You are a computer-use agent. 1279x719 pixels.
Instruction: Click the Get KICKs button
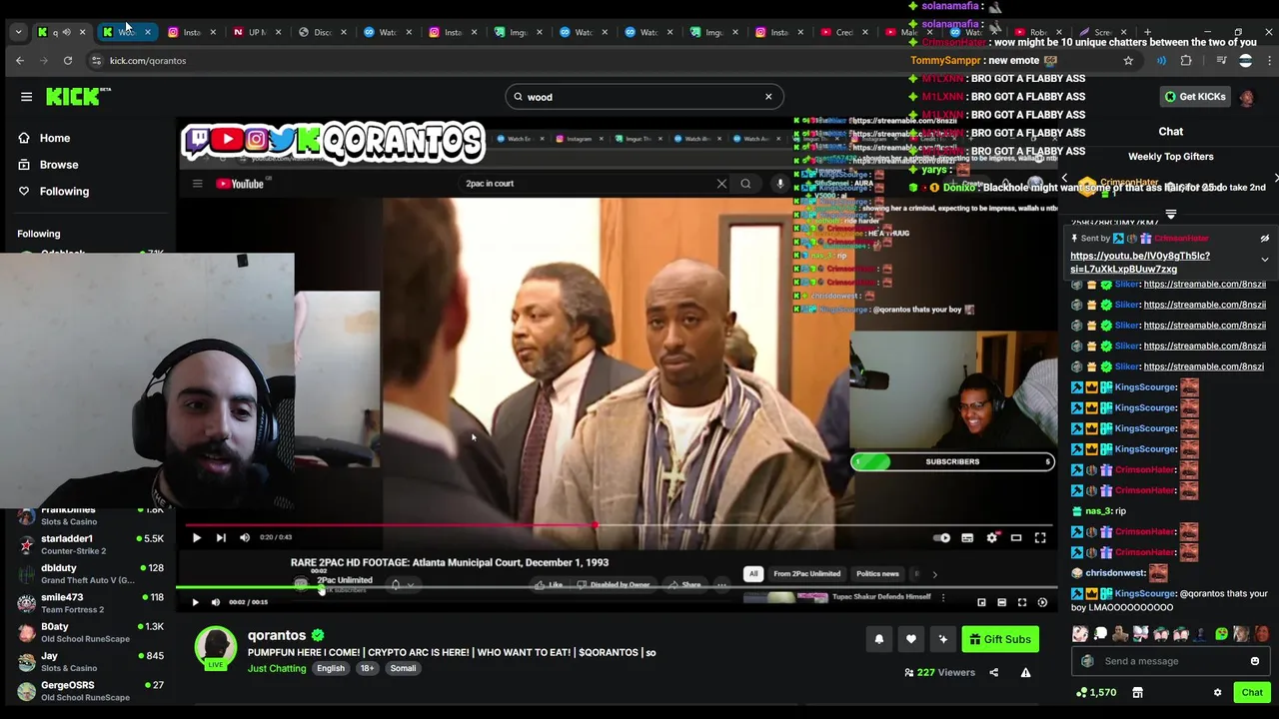point(1195,97)
